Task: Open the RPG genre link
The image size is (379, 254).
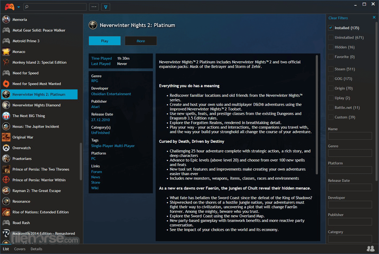Action: pos(95,81)
